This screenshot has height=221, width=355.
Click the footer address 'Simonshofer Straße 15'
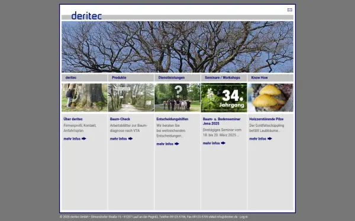point(106,217)
